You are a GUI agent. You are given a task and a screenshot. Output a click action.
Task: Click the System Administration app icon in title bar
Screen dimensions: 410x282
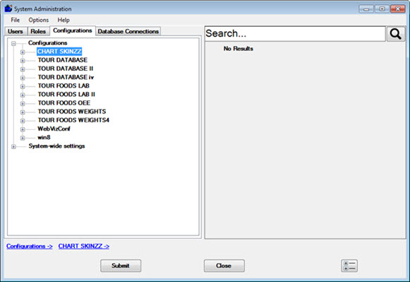pyautogui.click(x=8, y=8)
